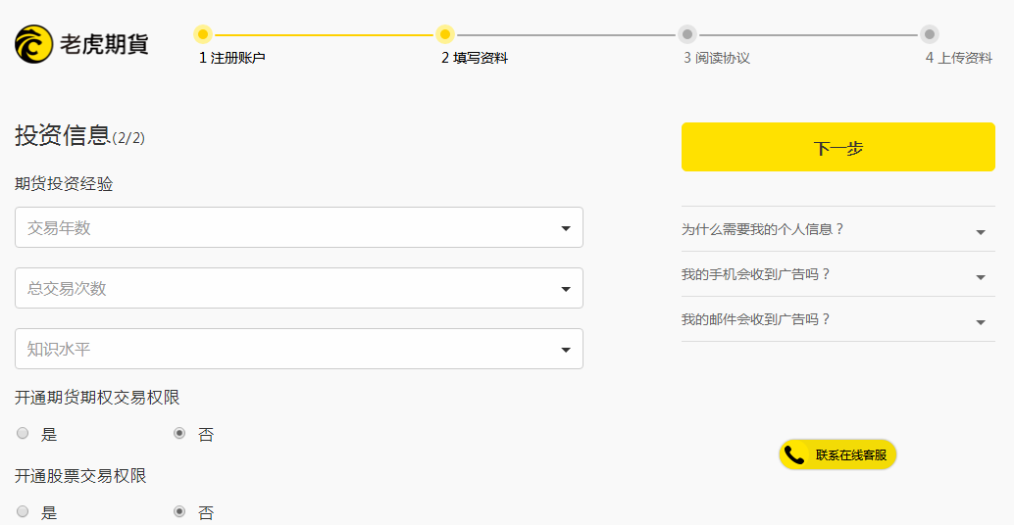Expand 我的邮件会收到广告吗？ question
Image resolution: width=1014 pixels, height=525 pixels.
pyautogui.click(x=838, y=319)
